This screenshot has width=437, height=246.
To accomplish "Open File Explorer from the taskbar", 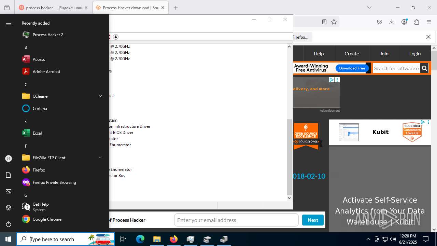I will point(157,239).
